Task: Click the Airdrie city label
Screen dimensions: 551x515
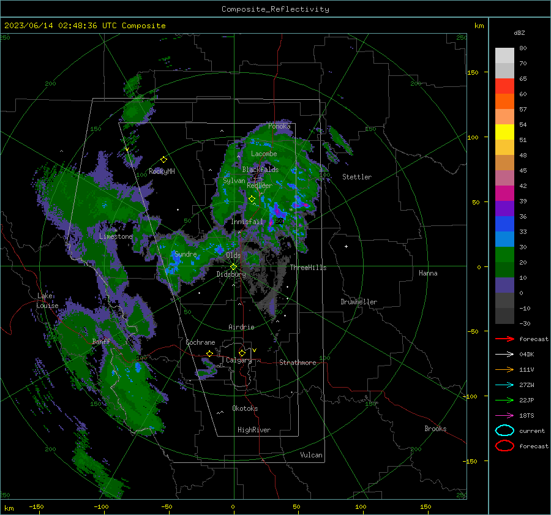Action: [241, 327]
